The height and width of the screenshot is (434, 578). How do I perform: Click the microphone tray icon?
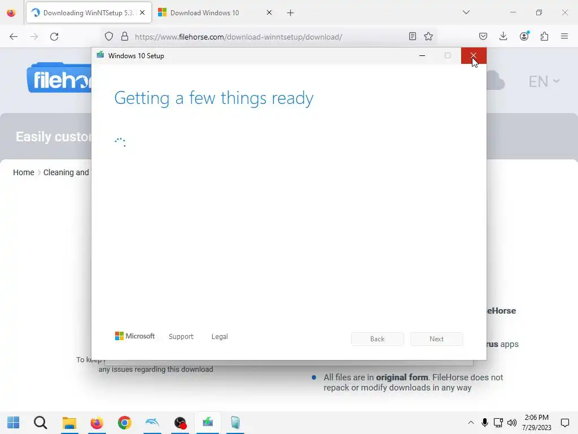coord(485,423)
